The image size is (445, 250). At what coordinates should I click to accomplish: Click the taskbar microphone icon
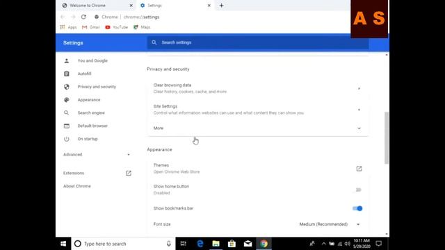(169, 244)
